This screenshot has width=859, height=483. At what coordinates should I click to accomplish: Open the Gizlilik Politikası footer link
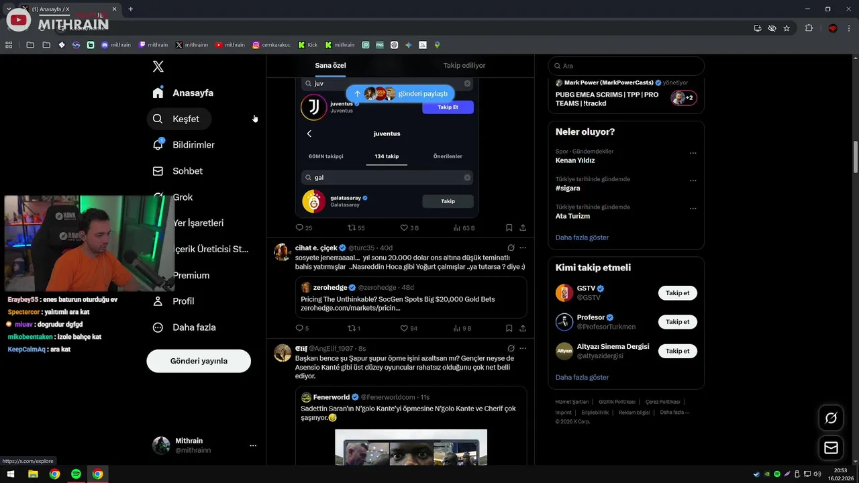point(617,402)
